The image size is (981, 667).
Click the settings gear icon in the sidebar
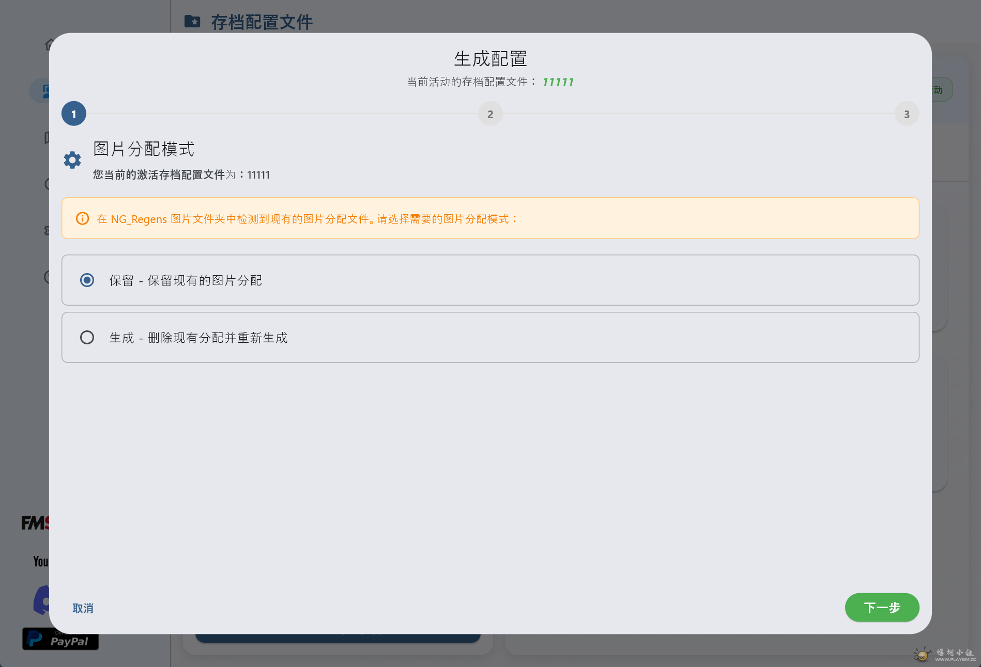[48, 231]
